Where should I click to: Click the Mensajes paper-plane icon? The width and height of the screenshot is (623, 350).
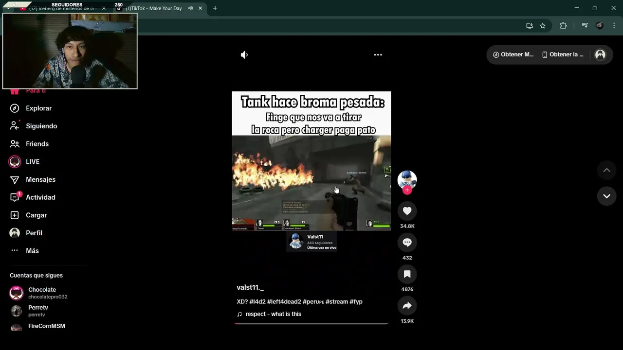(15, 179)
